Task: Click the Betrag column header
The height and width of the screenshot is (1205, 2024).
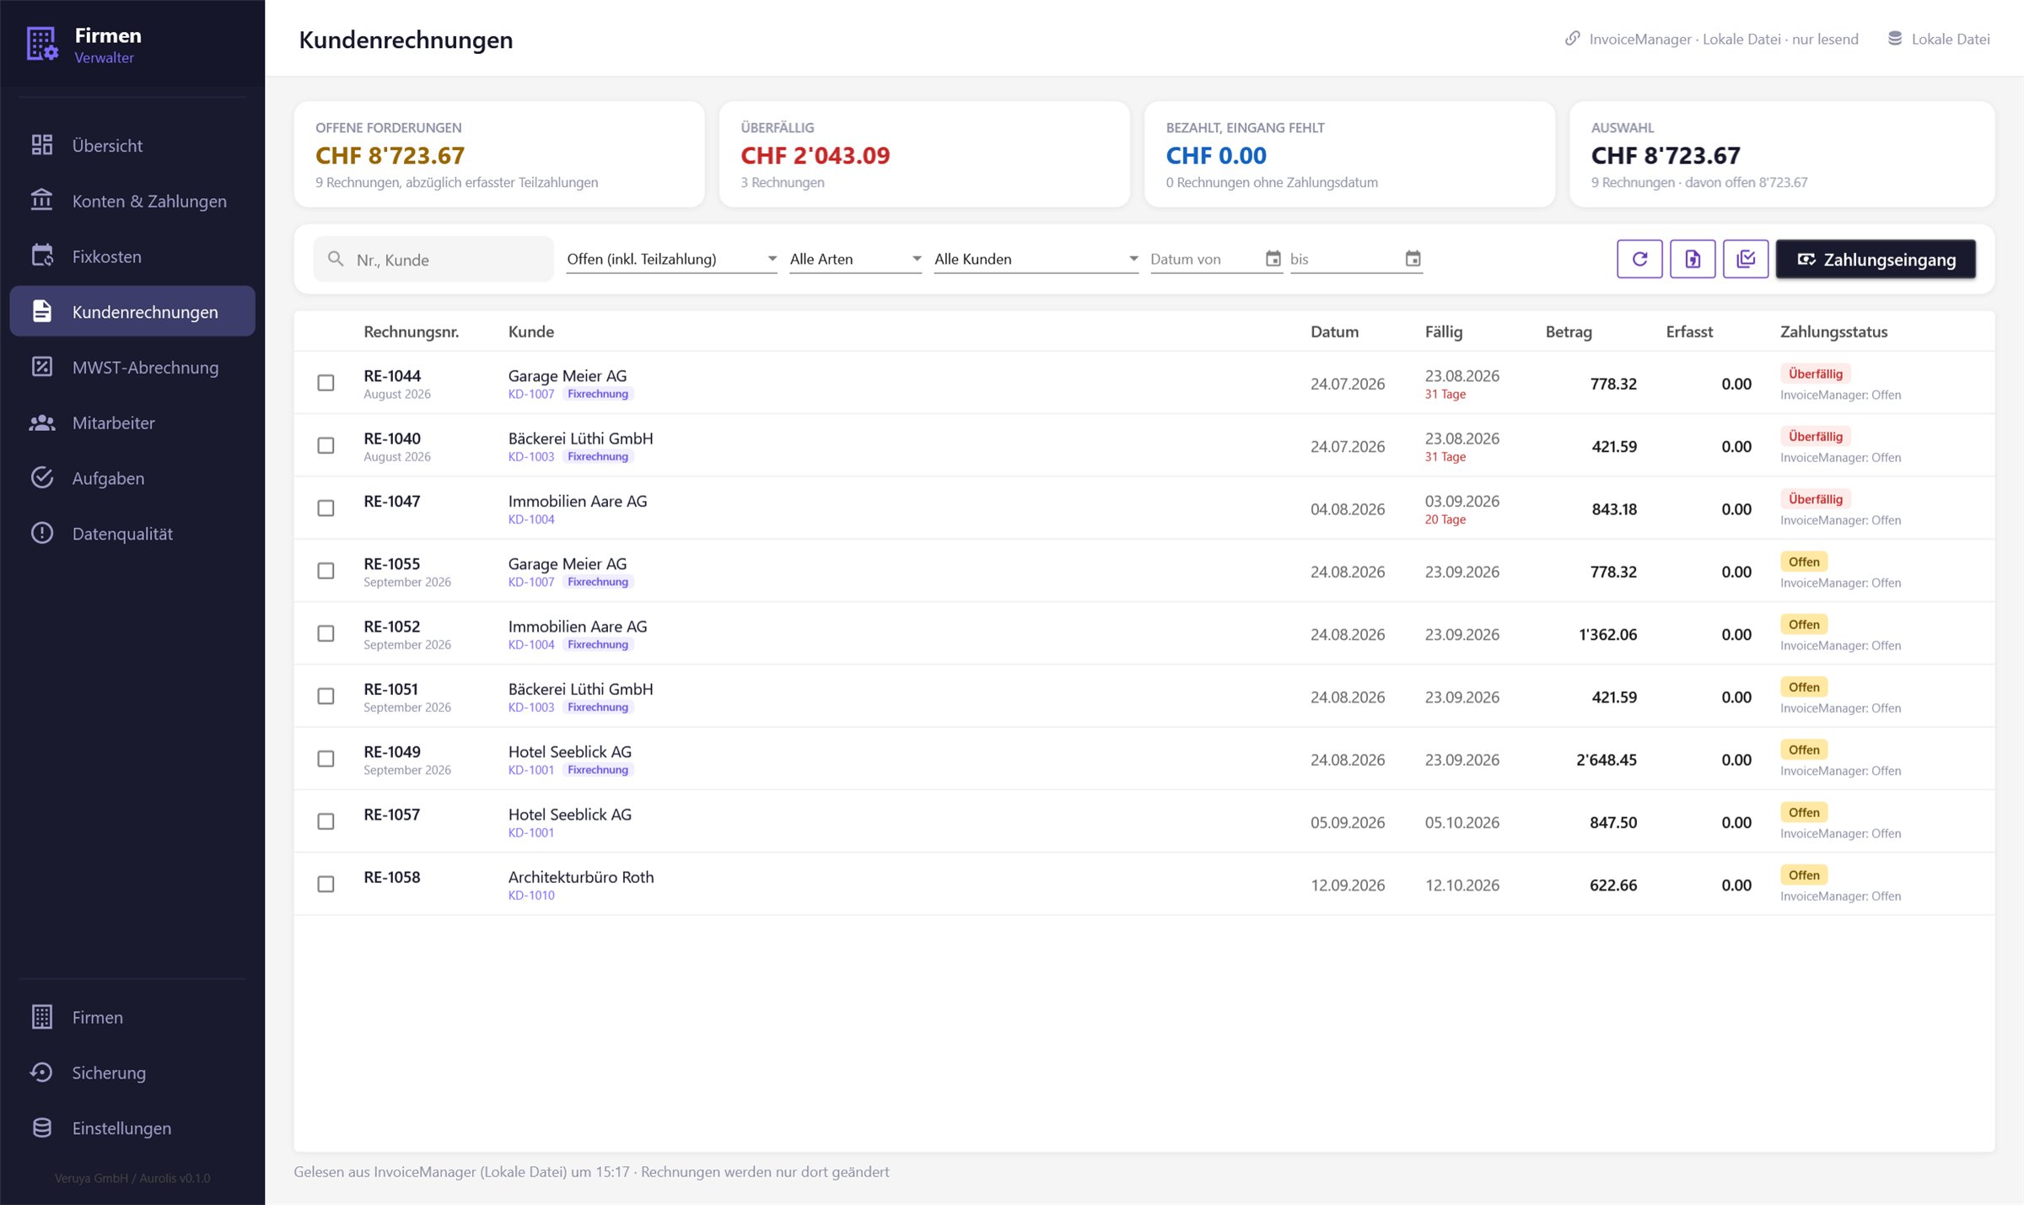Action: pos(1569,331)
